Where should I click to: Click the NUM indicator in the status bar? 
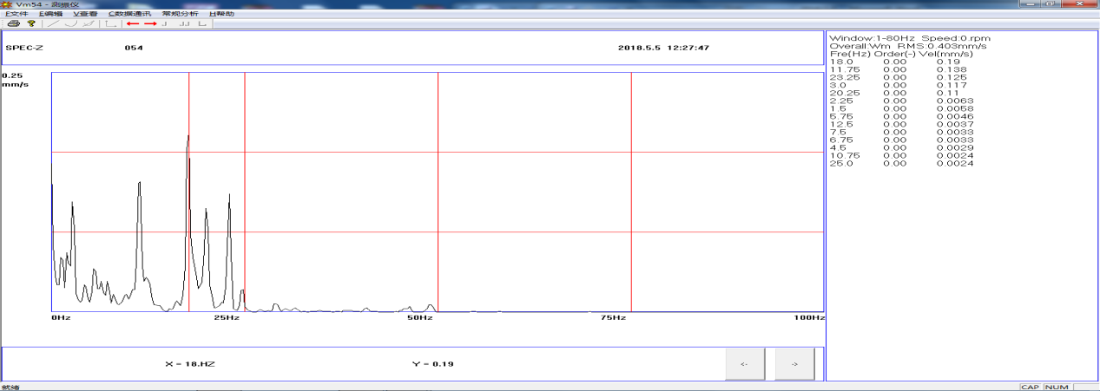point(1057,387)
